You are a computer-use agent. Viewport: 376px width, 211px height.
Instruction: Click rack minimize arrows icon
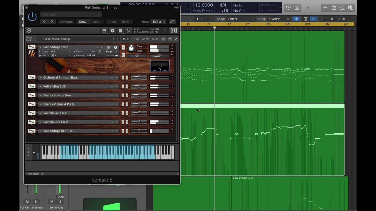[176, 39]
